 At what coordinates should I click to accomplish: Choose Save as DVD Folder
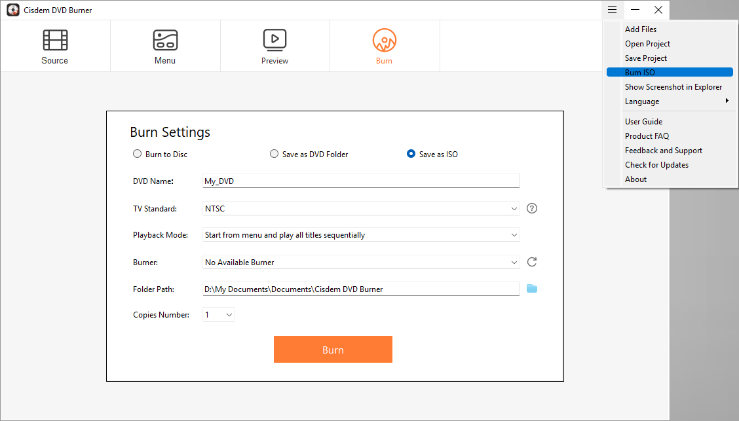(x=274, y=153)
